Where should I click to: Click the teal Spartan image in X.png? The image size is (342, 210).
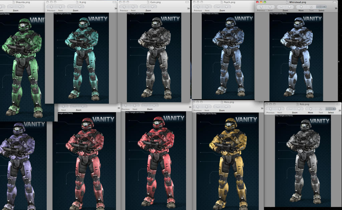click(81, 58)
